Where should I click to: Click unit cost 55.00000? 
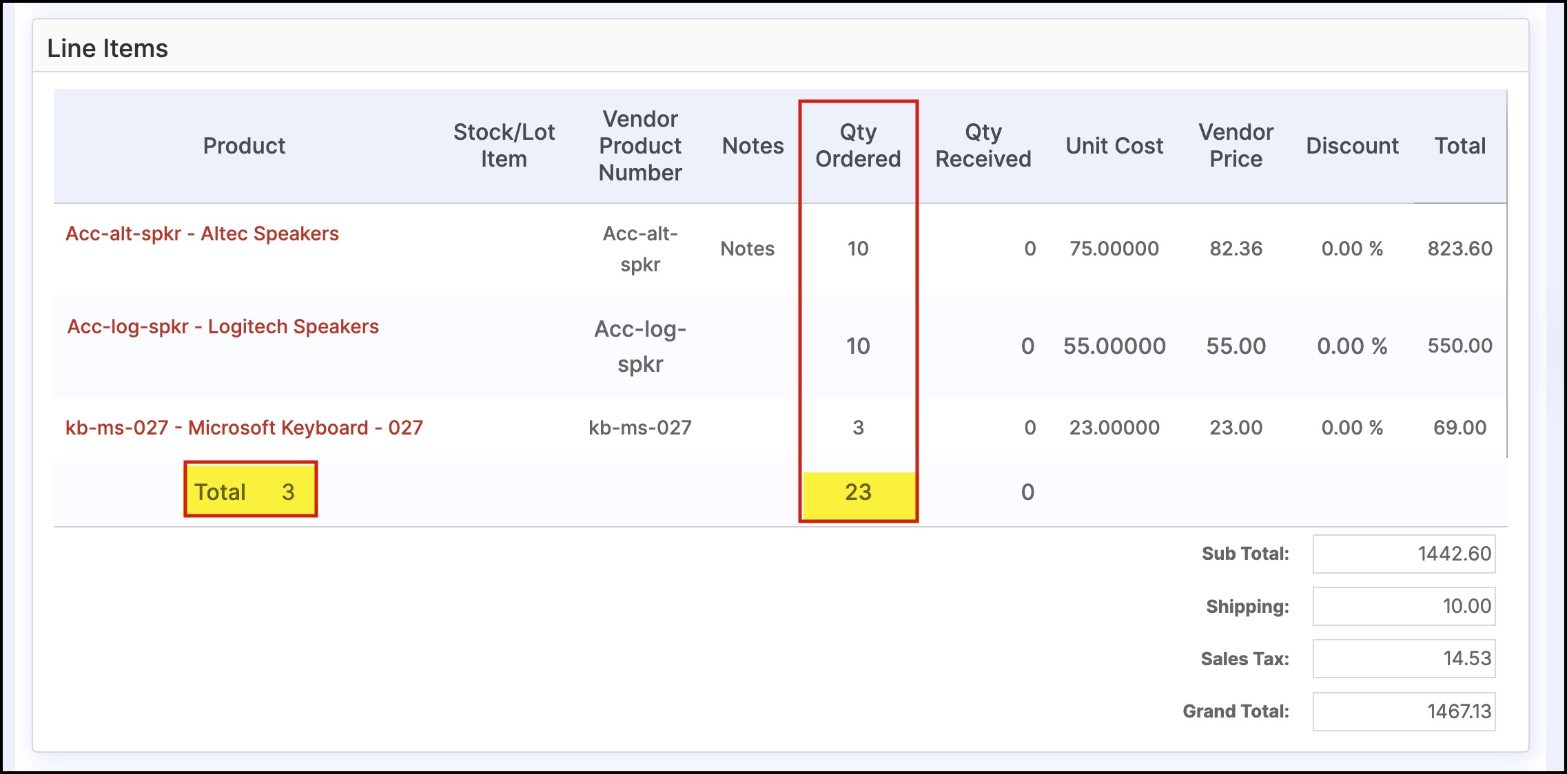[x=1114, y=346]
